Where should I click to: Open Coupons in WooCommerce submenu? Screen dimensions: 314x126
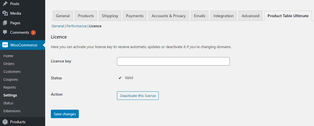tap(11, 80)
